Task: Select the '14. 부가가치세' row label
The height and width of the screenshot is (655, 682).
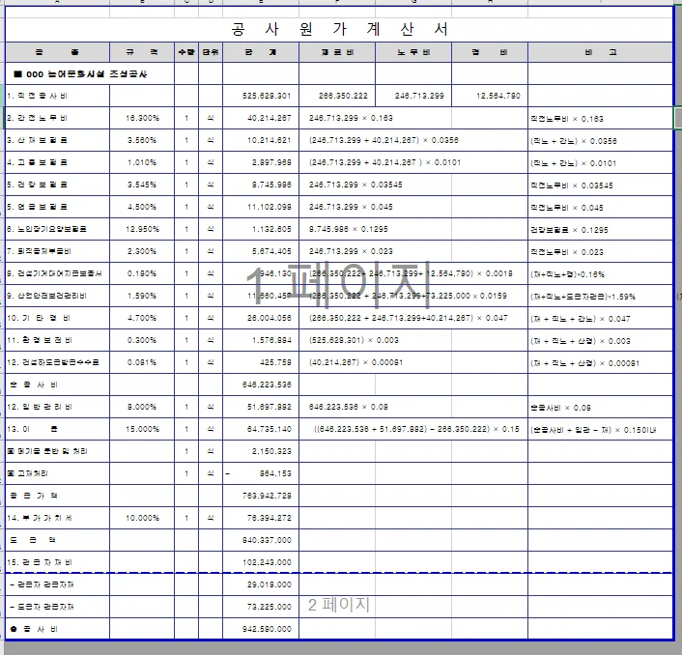Action: click(57, 518)
